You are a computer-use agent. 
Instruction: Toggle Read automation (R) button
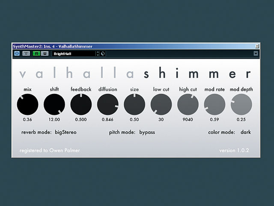tap(36, 53)
